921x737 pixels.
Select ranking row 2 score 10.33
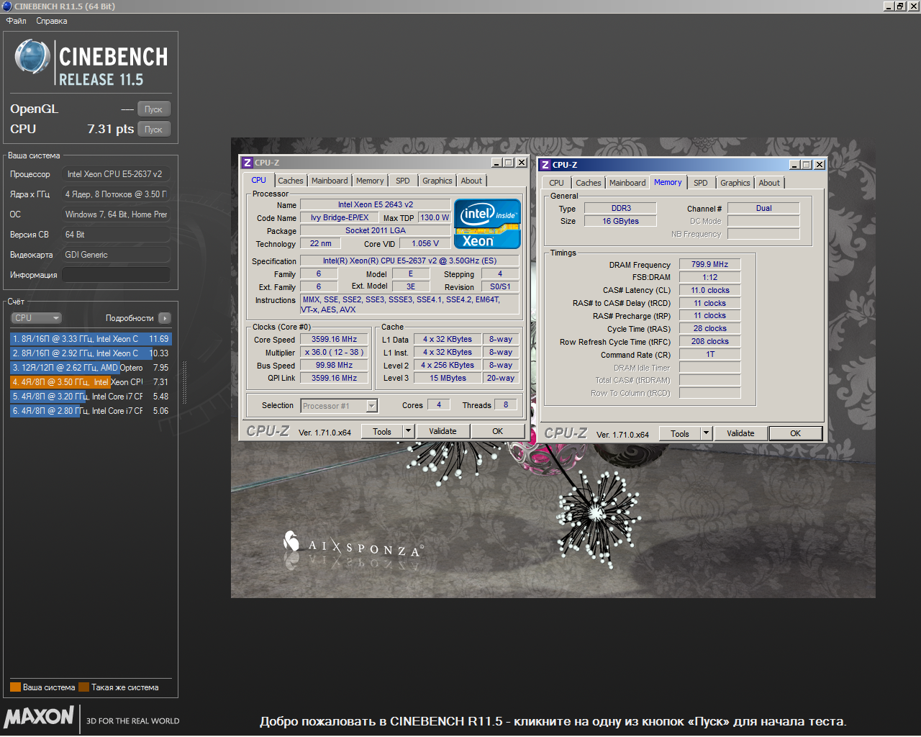pyautogui.click(x=91, y=353)
